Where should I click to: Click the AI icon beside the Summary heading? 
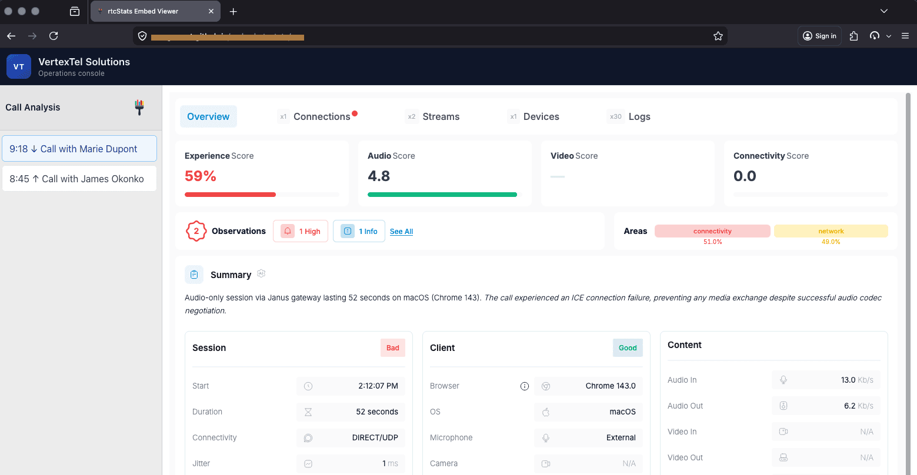pyautogui.click(x=261, y=274)
